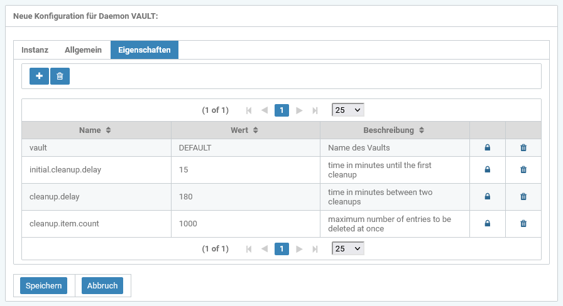Image resolution: width=563 pixels, height=306 pixels.
Task: Sort by the Wert column header
Action: coord(245,130)
